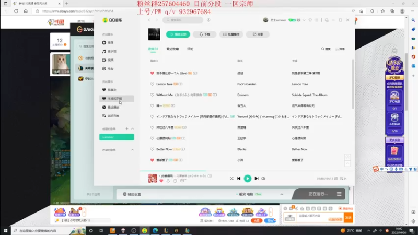Open the Video sidebar item
Screen dimensions: 418x235
[117, 60]
